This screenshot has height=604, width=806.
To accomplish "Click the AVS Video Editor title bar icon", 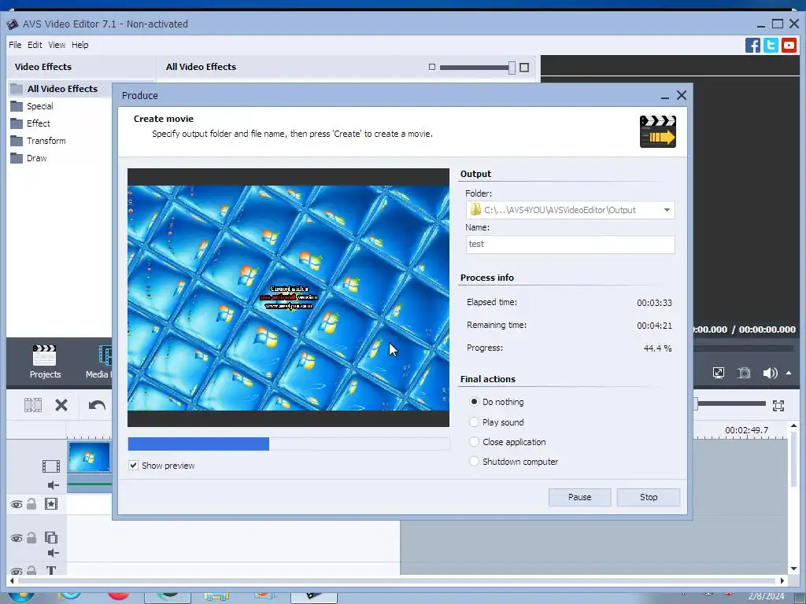I will pyautogui.click(x=13, y=24).
